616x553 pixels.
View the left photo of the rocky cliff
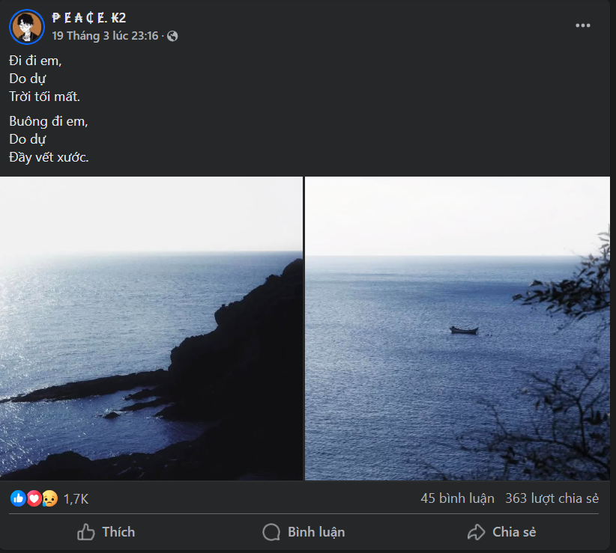[151, 328]
